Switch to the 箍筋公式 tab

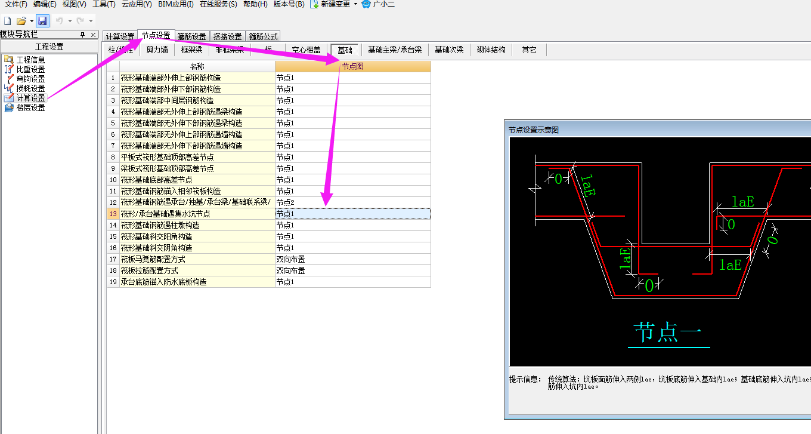tap(263, 36)
